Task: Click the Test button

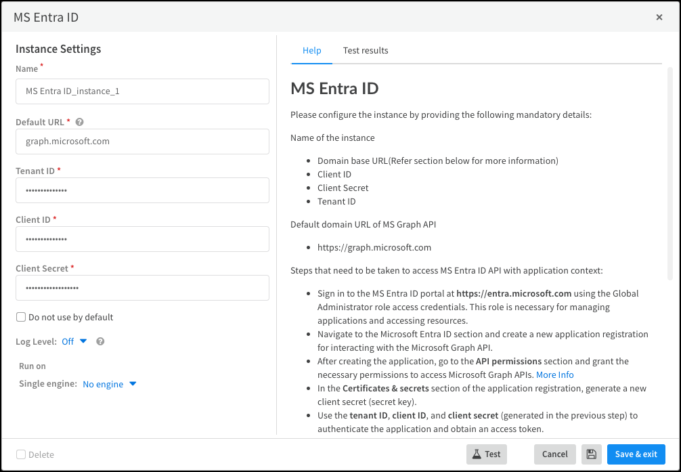Action: [x=486, y=454]
